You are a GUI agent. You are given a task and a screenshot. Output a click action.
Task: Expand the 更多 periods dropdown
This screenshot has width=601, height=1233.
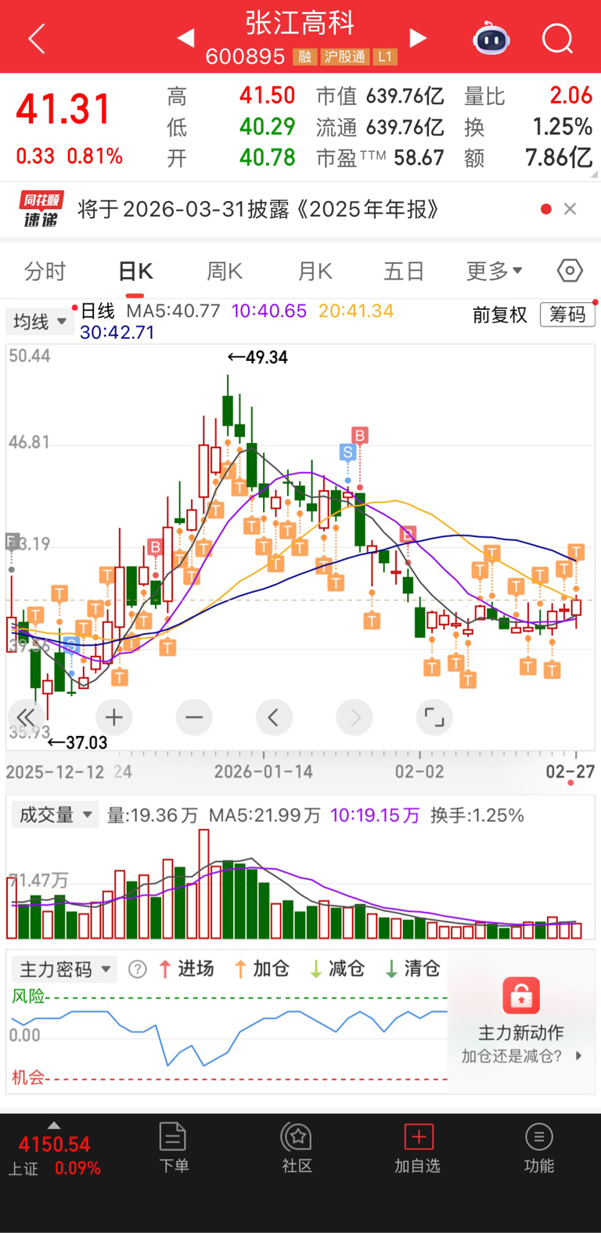(x=495, y=272)
